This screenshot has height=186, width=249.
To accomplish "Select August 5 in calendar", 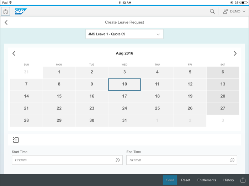I will point(190,72).
